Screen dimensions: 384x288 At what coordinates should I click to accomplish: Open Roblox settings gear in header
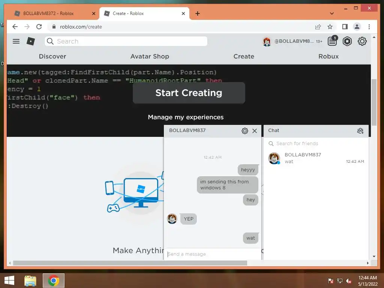click(362, 41)
